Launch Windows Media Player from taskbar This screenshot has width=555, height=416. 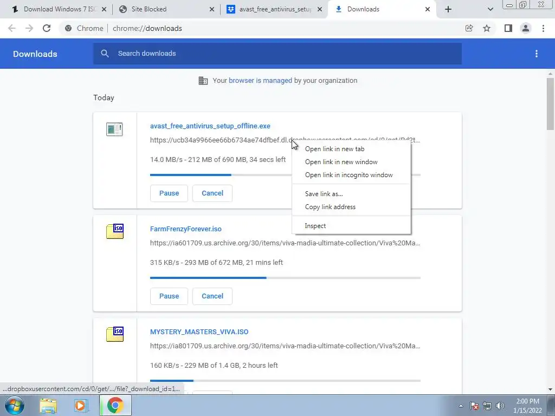coord(81,406)
